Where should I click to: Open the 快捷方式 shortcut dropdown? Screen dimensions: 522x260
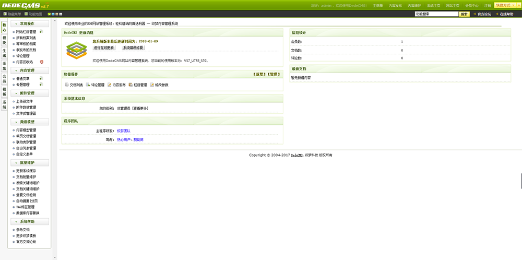tap(504, 5)
